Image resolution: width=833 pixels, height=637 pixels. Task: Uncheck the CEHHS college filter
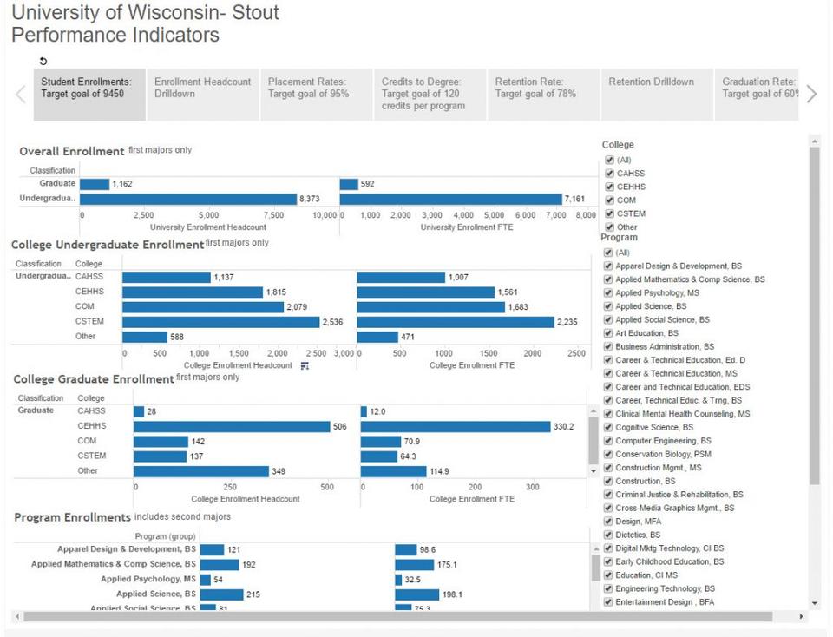(609, 187)
